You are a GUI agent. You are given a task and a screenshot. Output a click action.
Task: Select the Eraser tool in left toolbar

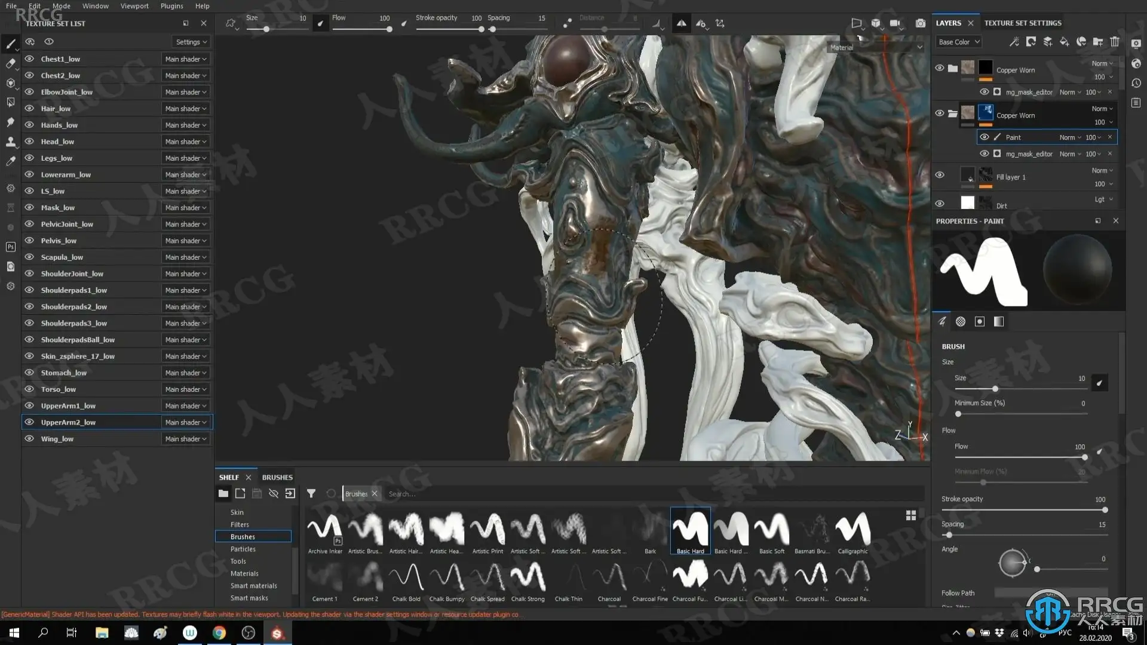click(10, 63)
